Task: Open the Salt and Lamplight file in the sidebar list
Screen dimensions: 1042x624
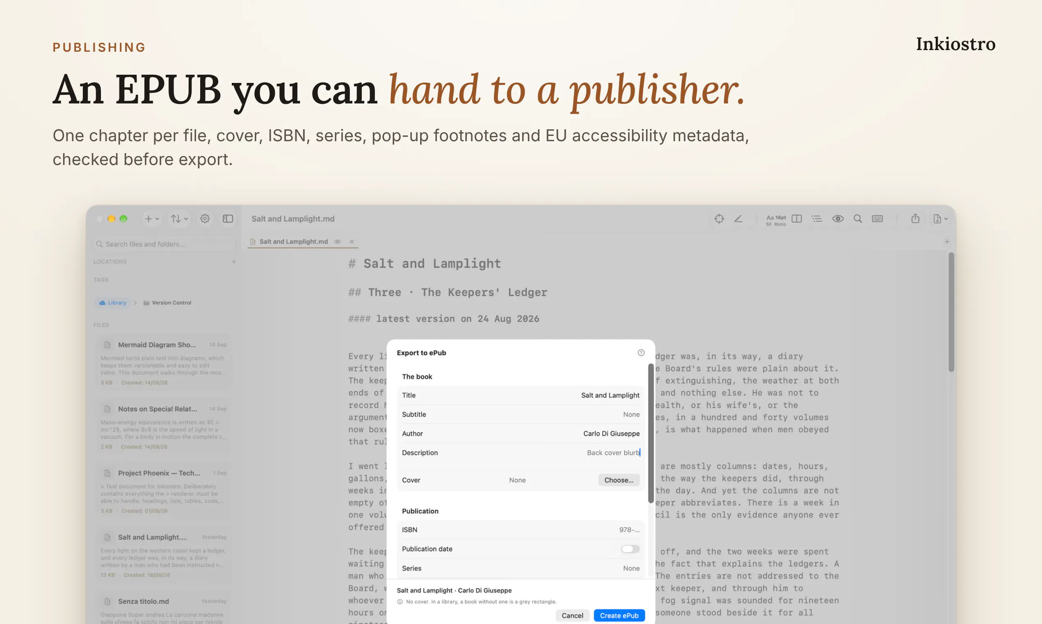Action: point(163,555)
